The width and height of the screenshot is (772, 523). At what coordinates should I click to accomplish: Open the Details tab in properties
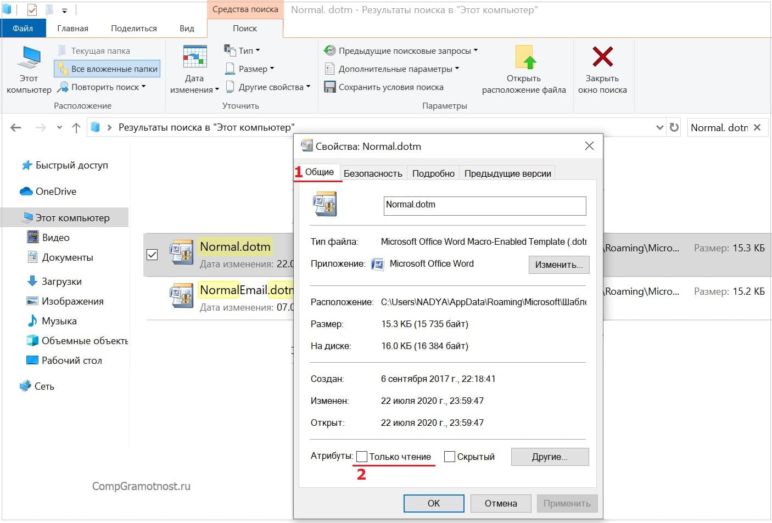coord(433,173)
